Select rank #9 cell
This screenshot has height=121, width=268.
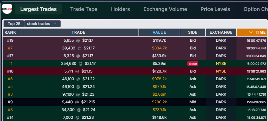[10, 102]
